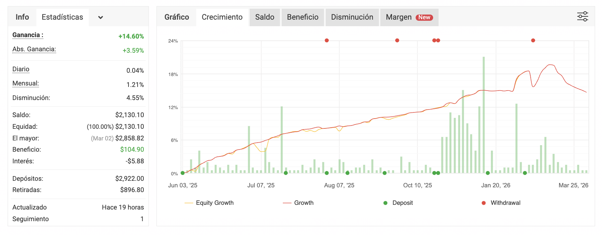Open the Disminución chart tab
The image size is (602, 235).
[352, 17]
